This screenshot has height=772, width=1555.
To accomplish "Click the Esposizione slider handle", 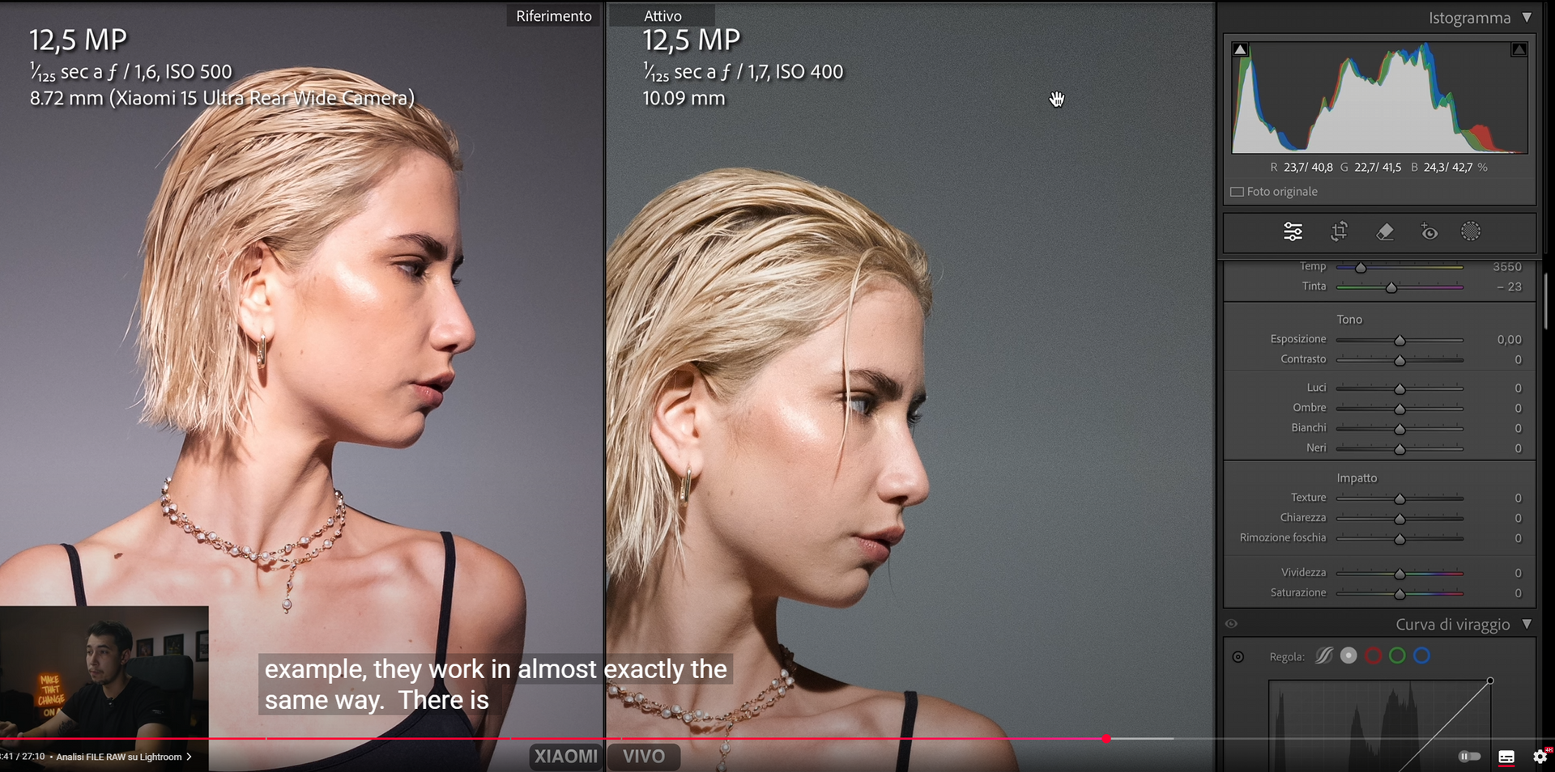I will coord(1399,340).
